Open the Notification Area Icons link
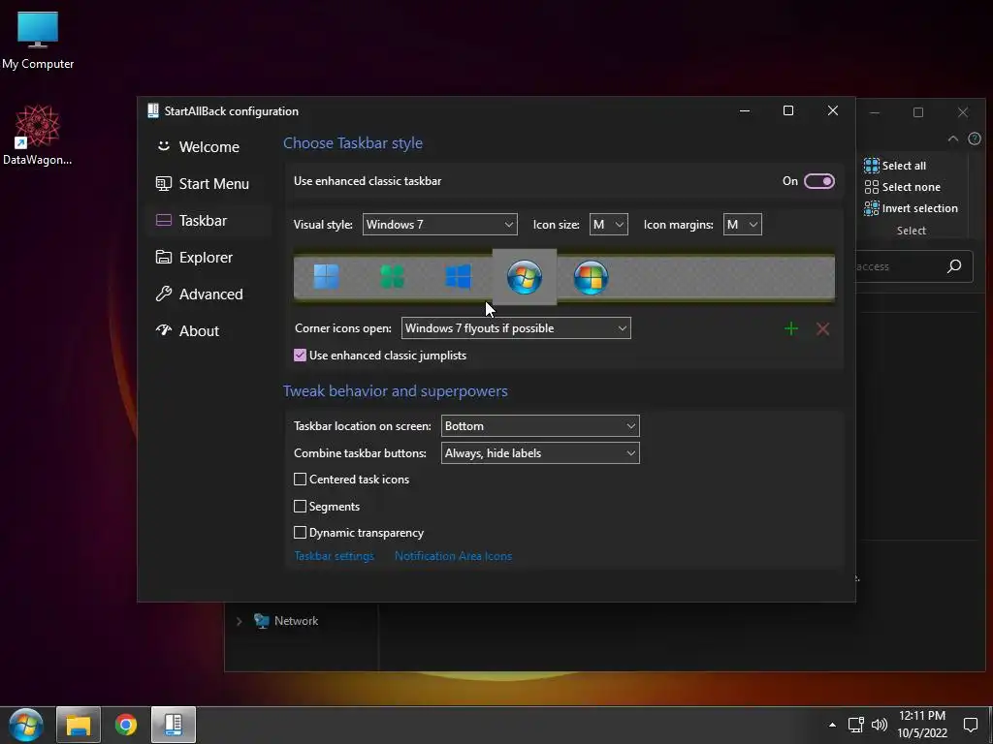Viewport: 993px width, 744px height. pos(454,556)
